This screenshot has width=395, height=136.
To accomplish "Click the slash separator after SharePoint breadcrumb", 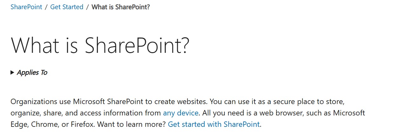I will pyautogui.click(x=46, y=7).
